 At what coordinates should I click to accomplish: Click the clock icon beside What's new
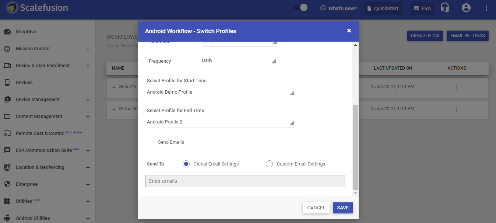[x=323, y=8]
